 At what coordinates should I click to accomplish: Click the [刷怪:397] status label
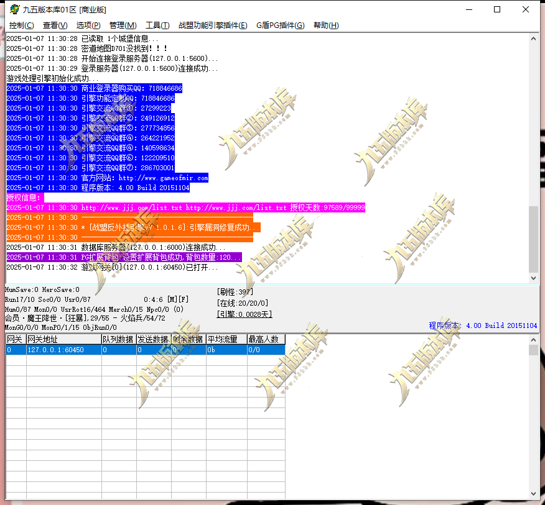coord(235,292)
